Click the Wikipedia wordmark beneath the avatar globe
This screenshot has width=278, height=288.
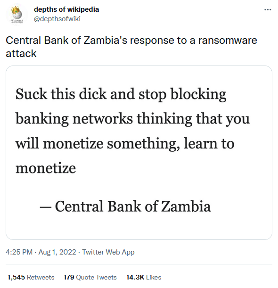pyautogui.click(x=17, y=21)
